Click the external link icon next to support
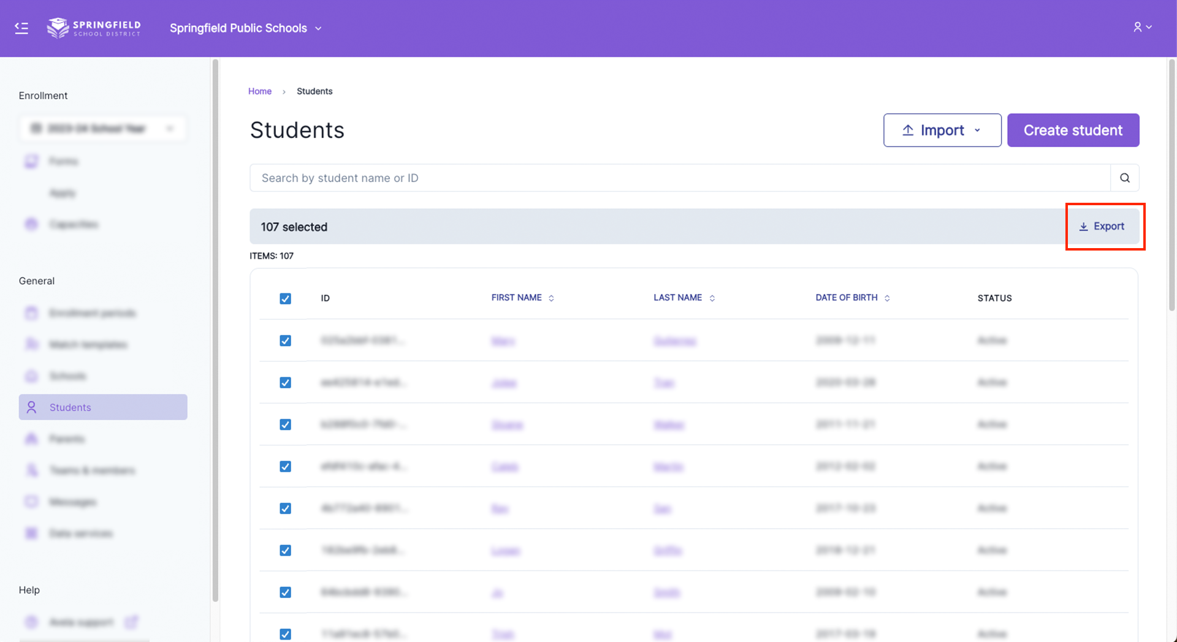This screenshot has width=1177, height=642. click(131, 622)
